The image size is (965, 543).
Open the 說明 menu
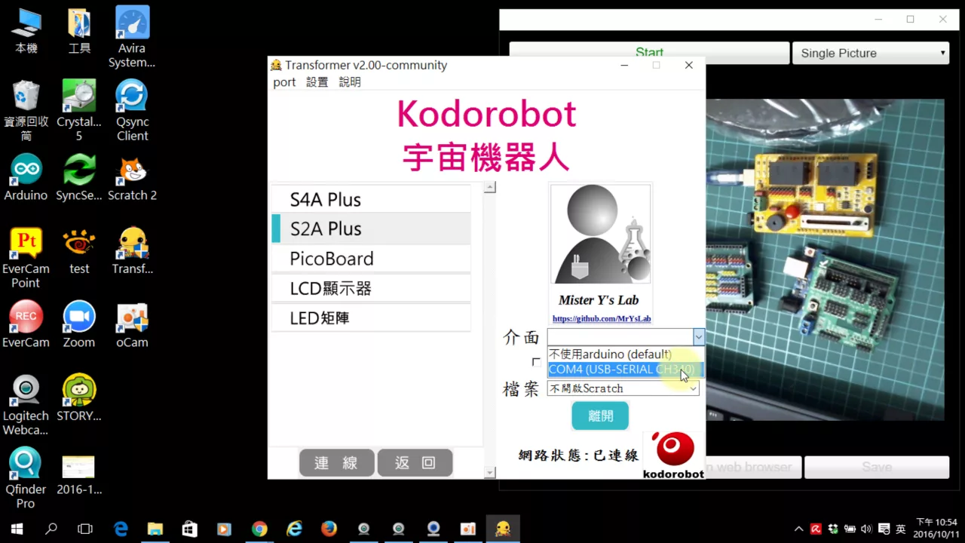pyautogui.click(x=350, y=82)
